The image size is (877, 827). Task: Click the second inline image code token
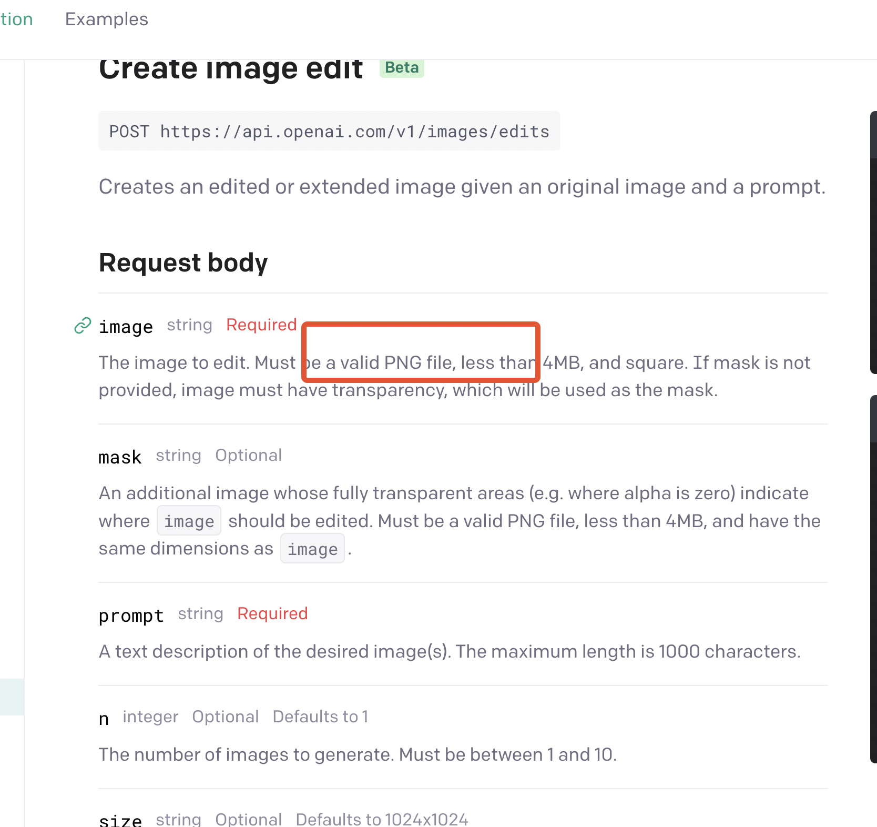(312, 548)
